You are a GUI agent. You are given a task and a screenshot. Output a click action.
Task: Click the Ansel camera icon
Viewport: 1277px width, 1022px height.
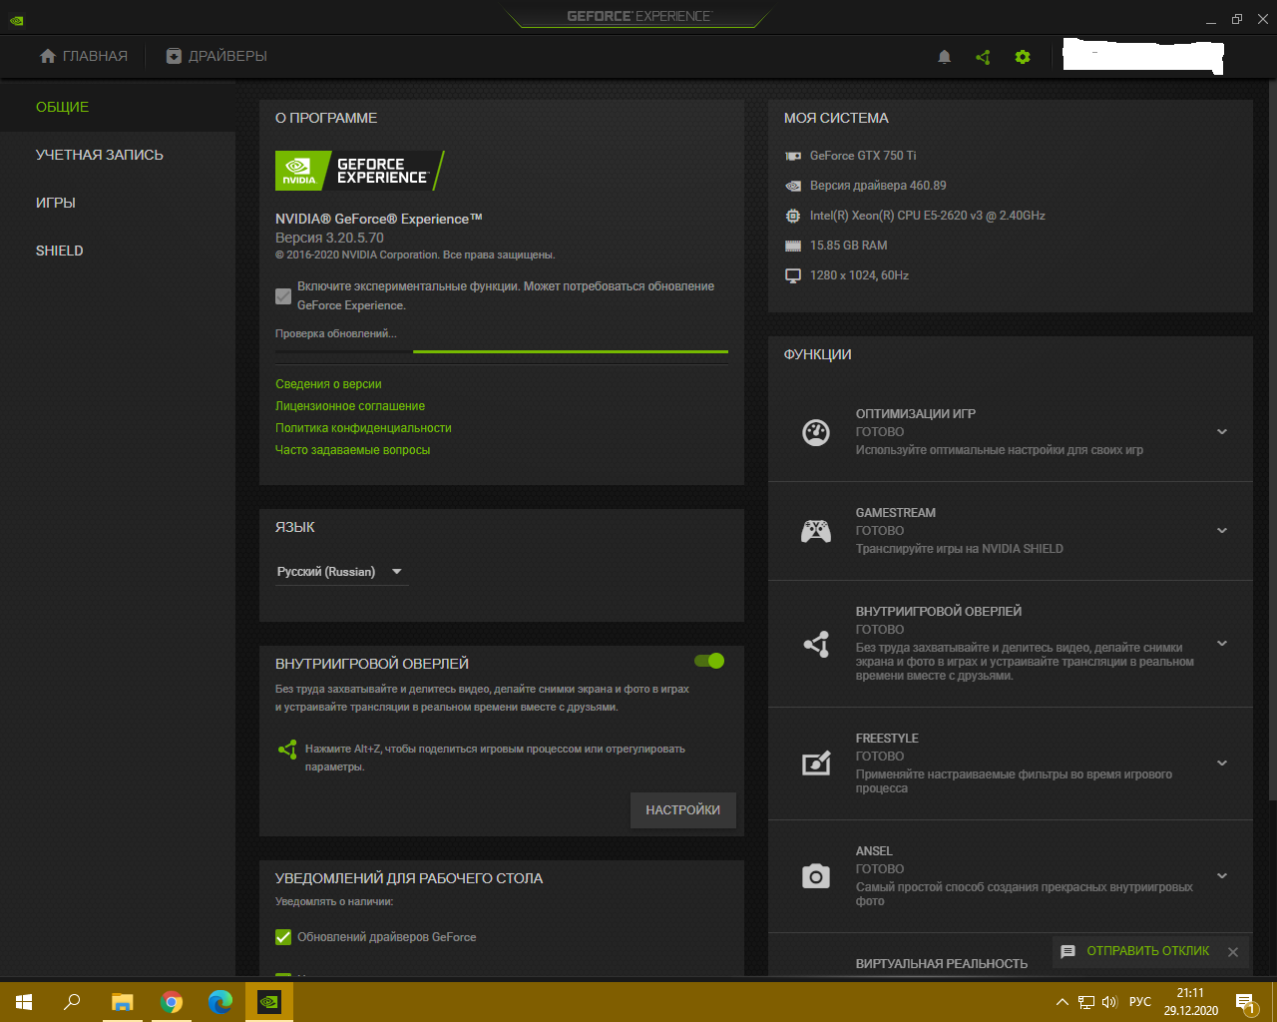click(816, 876)
